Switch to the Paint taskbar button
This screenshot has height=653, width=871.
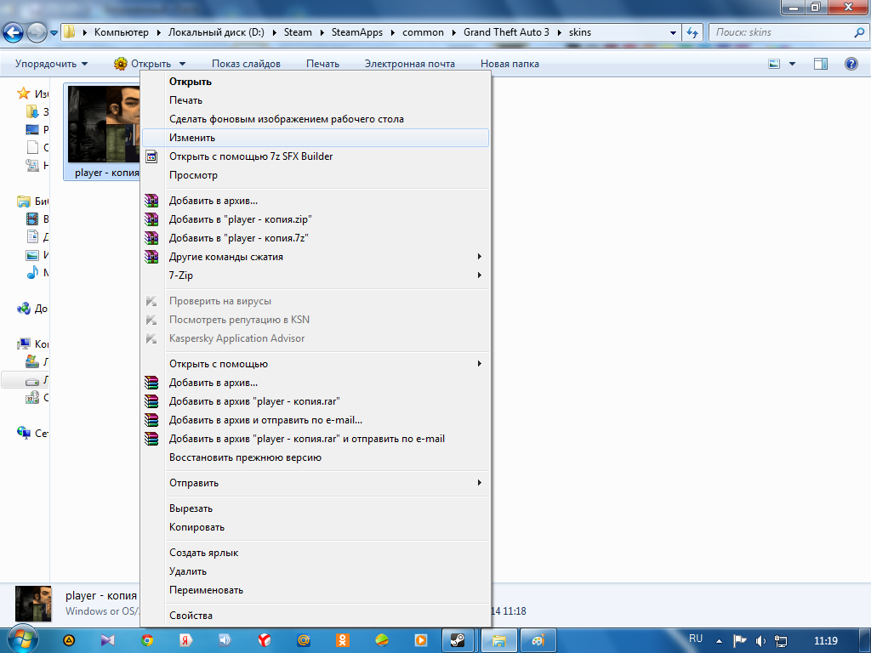538,640
